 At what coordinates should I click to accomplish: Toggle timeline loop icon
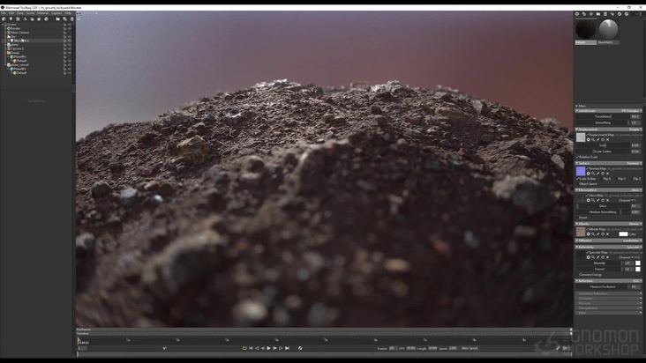click(244, 348)
